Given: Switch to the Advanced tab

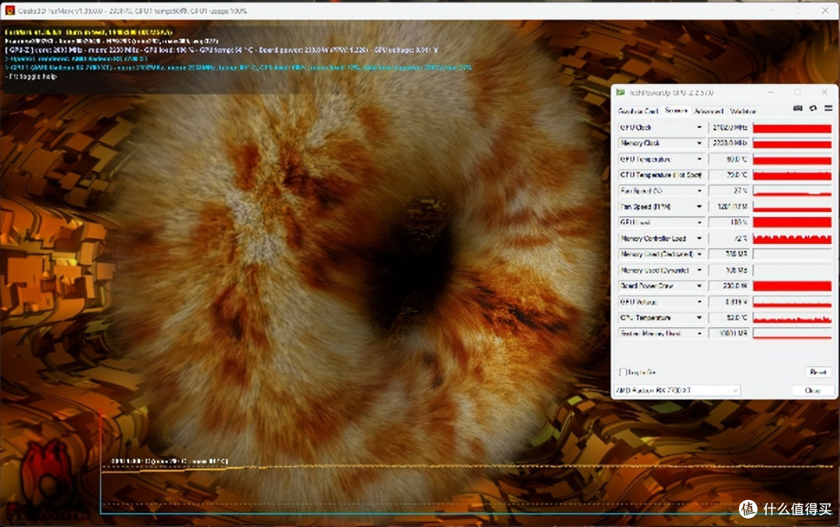Looking at the screenshot, I should [709, 111].
